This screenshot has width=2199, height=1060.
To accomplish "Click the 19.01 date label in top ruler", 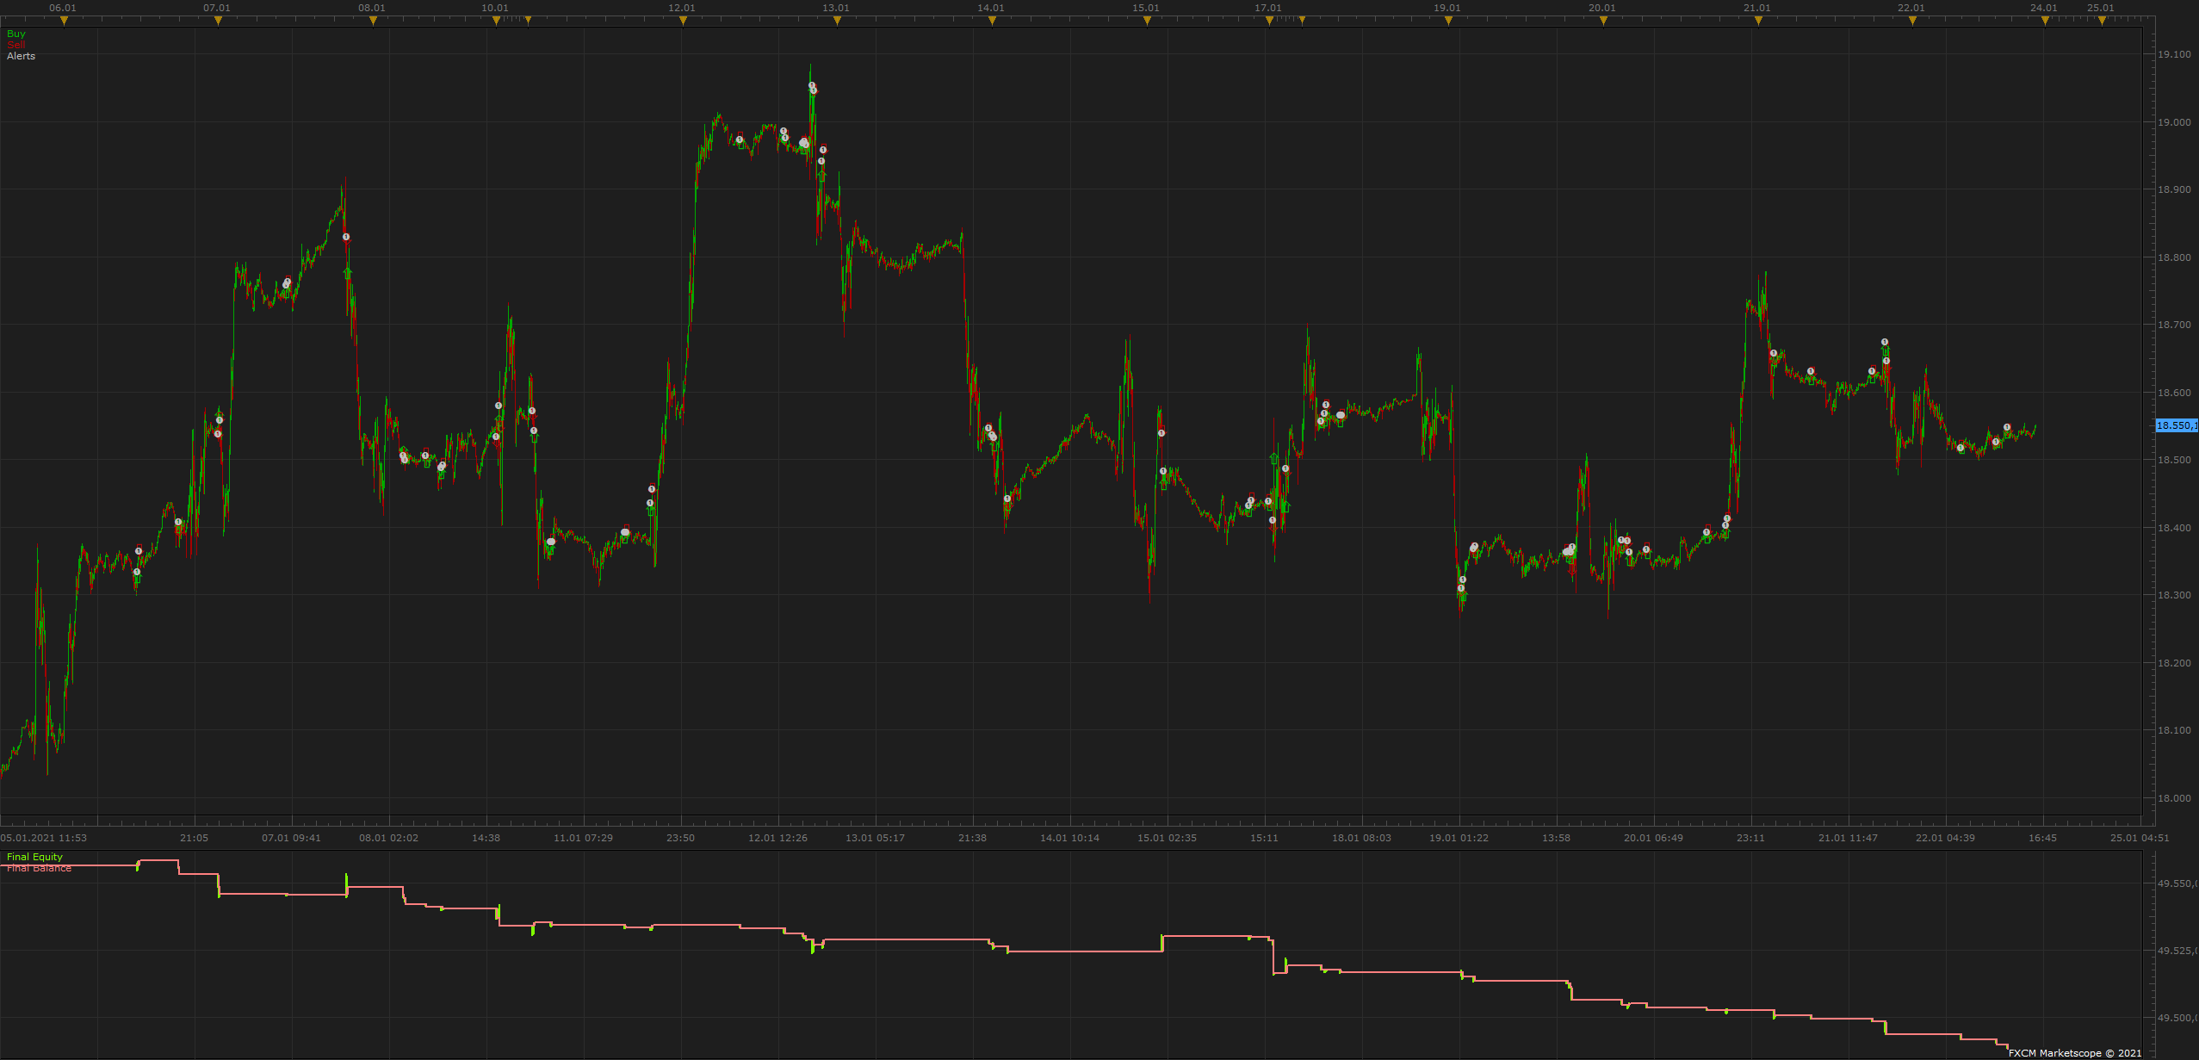I will (x=1446, y=8).
